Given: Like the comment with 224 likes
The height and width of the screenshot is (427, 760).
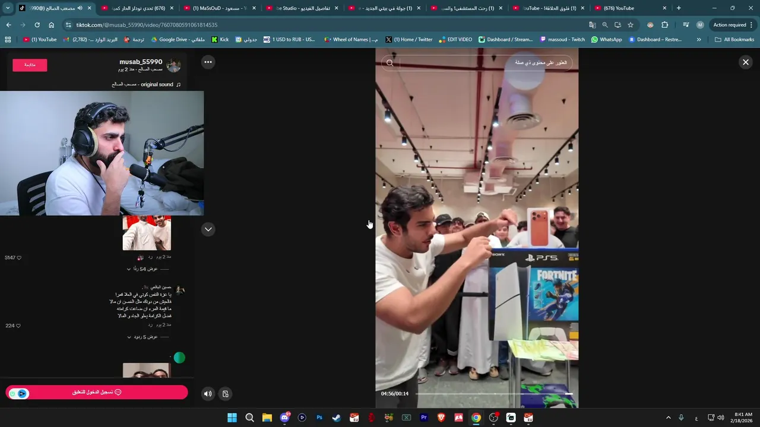Looking at the screenshot, I should 18,326.
